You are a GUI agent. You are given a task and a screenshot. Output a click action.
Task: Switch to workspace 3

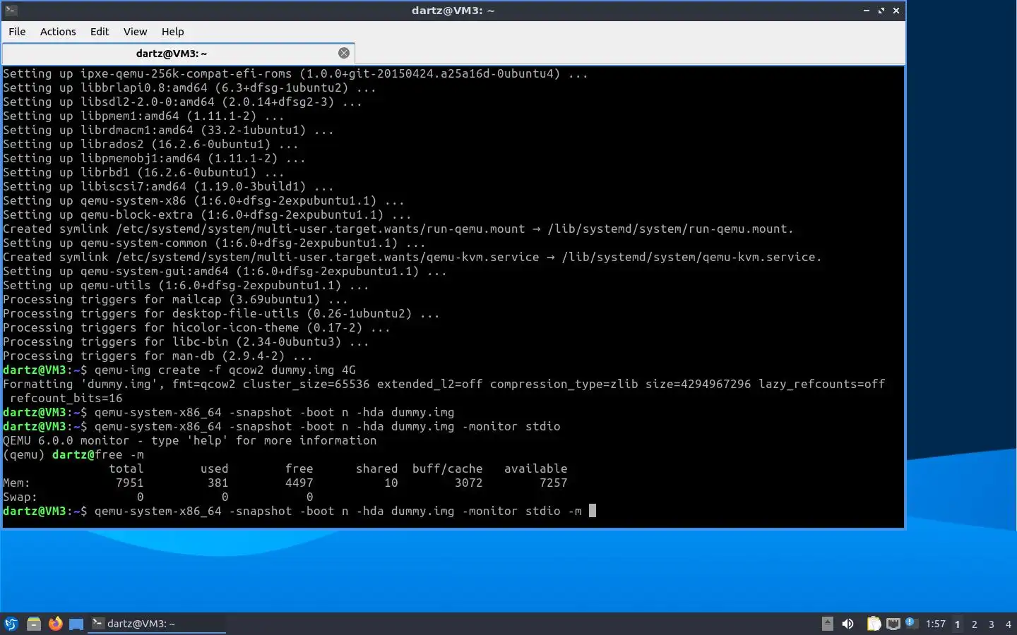point(992,624)
